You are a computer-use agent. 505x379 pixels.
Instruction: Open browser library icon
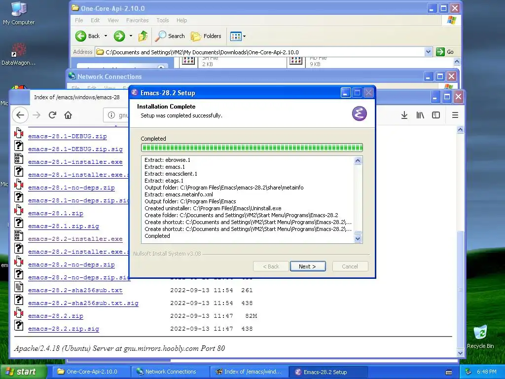(420, 115)
